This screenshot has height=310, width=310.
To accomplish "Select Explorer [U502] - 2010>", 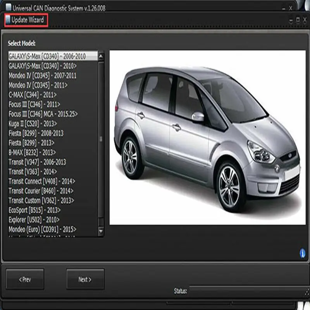I will tap(53, 220).
